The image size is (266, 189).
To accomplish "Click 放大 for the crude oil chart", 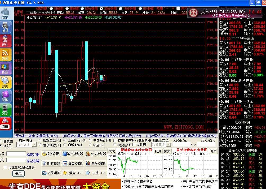I will pyautogui.click(x=112, y=151).
